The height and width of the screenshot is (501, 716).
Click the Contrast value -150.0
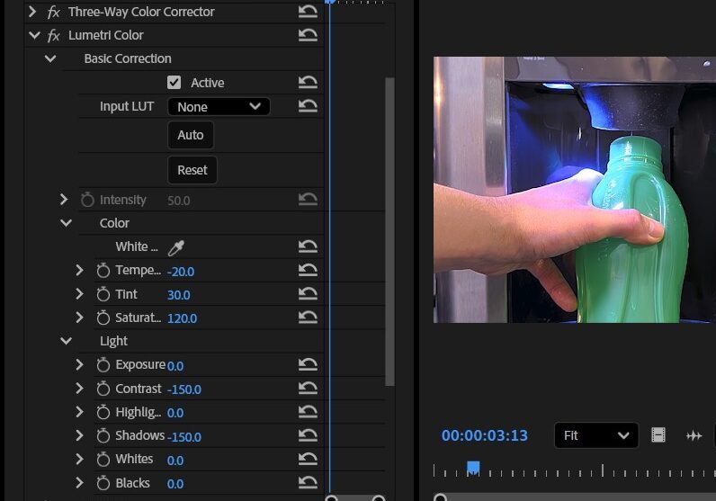(184, 389)
